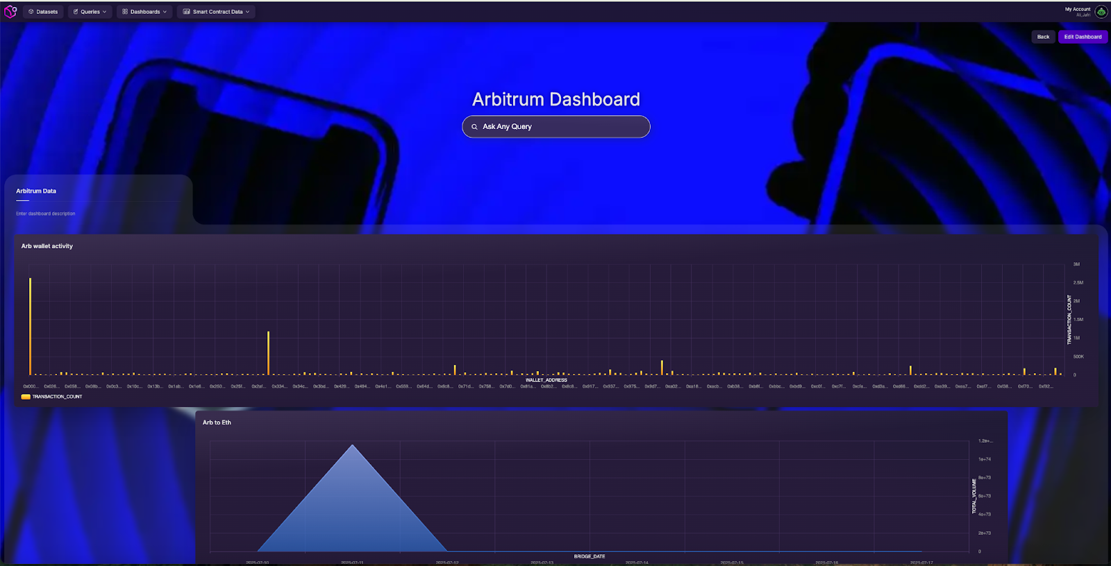Click the 1e+74 y-axis value
1111x566 pixels.
point(985,459)
